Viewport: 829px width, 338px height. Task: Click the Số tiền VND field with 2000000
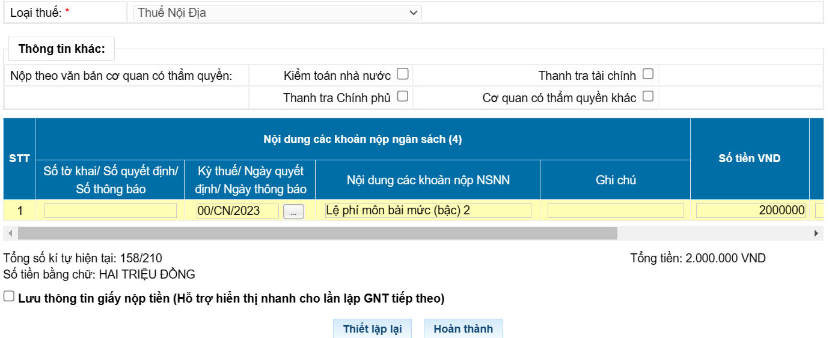751,210
